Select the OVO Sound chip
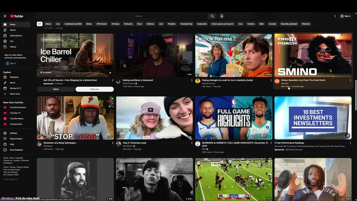This screenshot has width=357, height=201. 102,24
